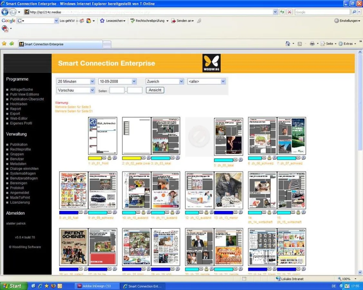Open info icon for zh_05_lokal page
363x290 pixels.
240,160
